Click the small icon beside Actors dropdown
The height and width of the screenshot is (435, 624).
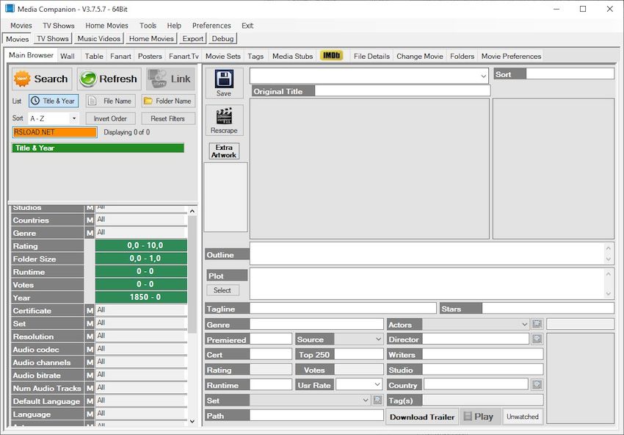[537, 324]
